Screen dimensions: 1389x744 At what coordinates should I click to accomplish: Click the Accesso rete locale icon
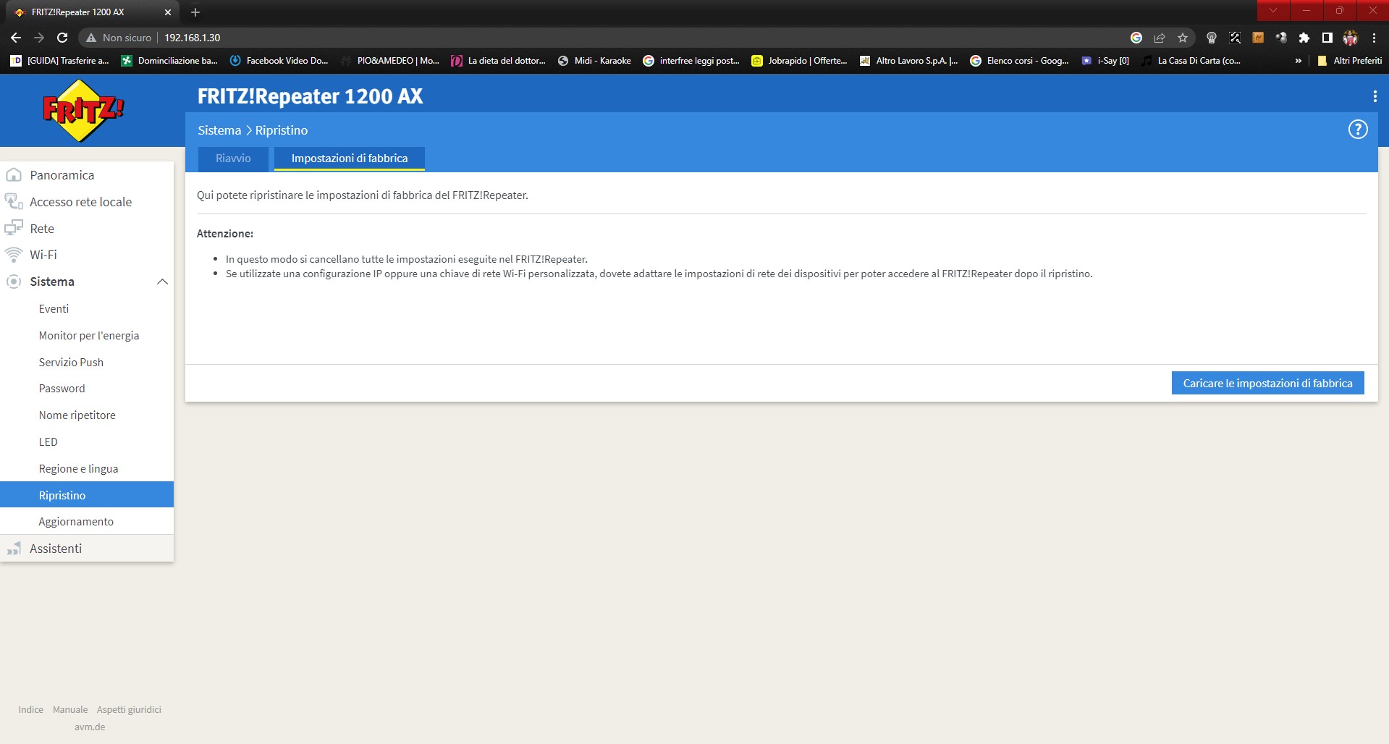(x=14, y=201)
